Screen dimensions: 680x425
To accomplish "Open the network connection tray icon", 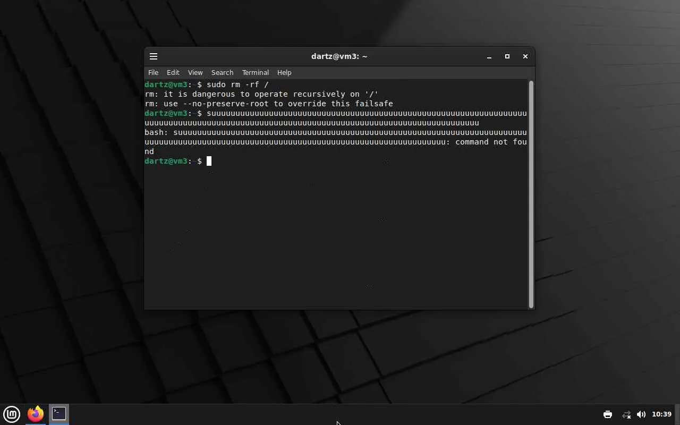I will click(x=626, y=414).
